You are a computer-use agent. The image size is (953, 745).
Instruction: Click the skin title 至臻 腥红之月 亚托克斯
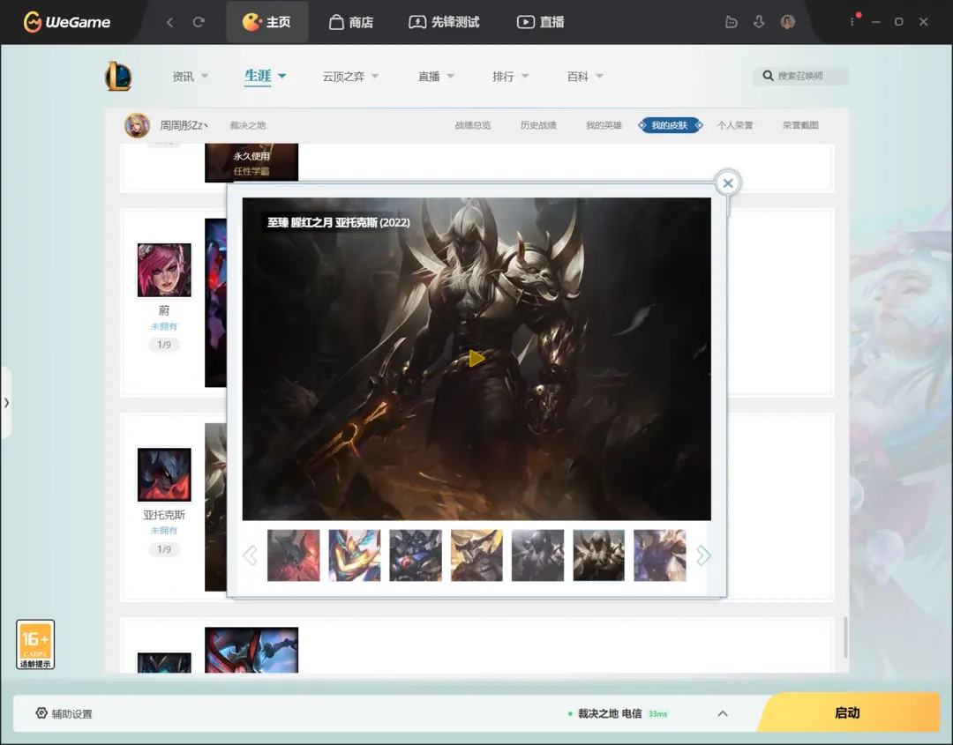click(x=339, y=223)
